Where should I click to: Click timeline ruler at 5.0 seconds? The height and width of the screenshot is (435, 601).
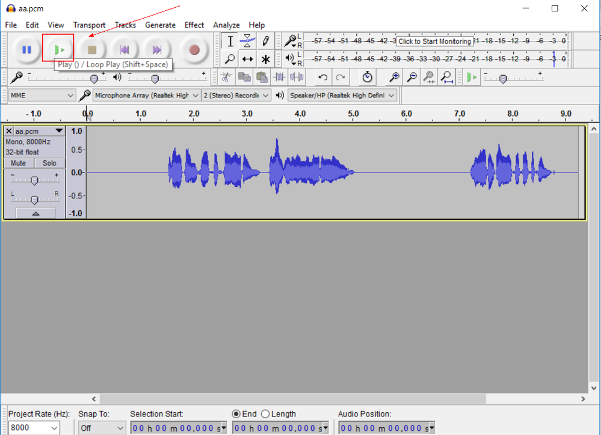(x=353, y=114)
